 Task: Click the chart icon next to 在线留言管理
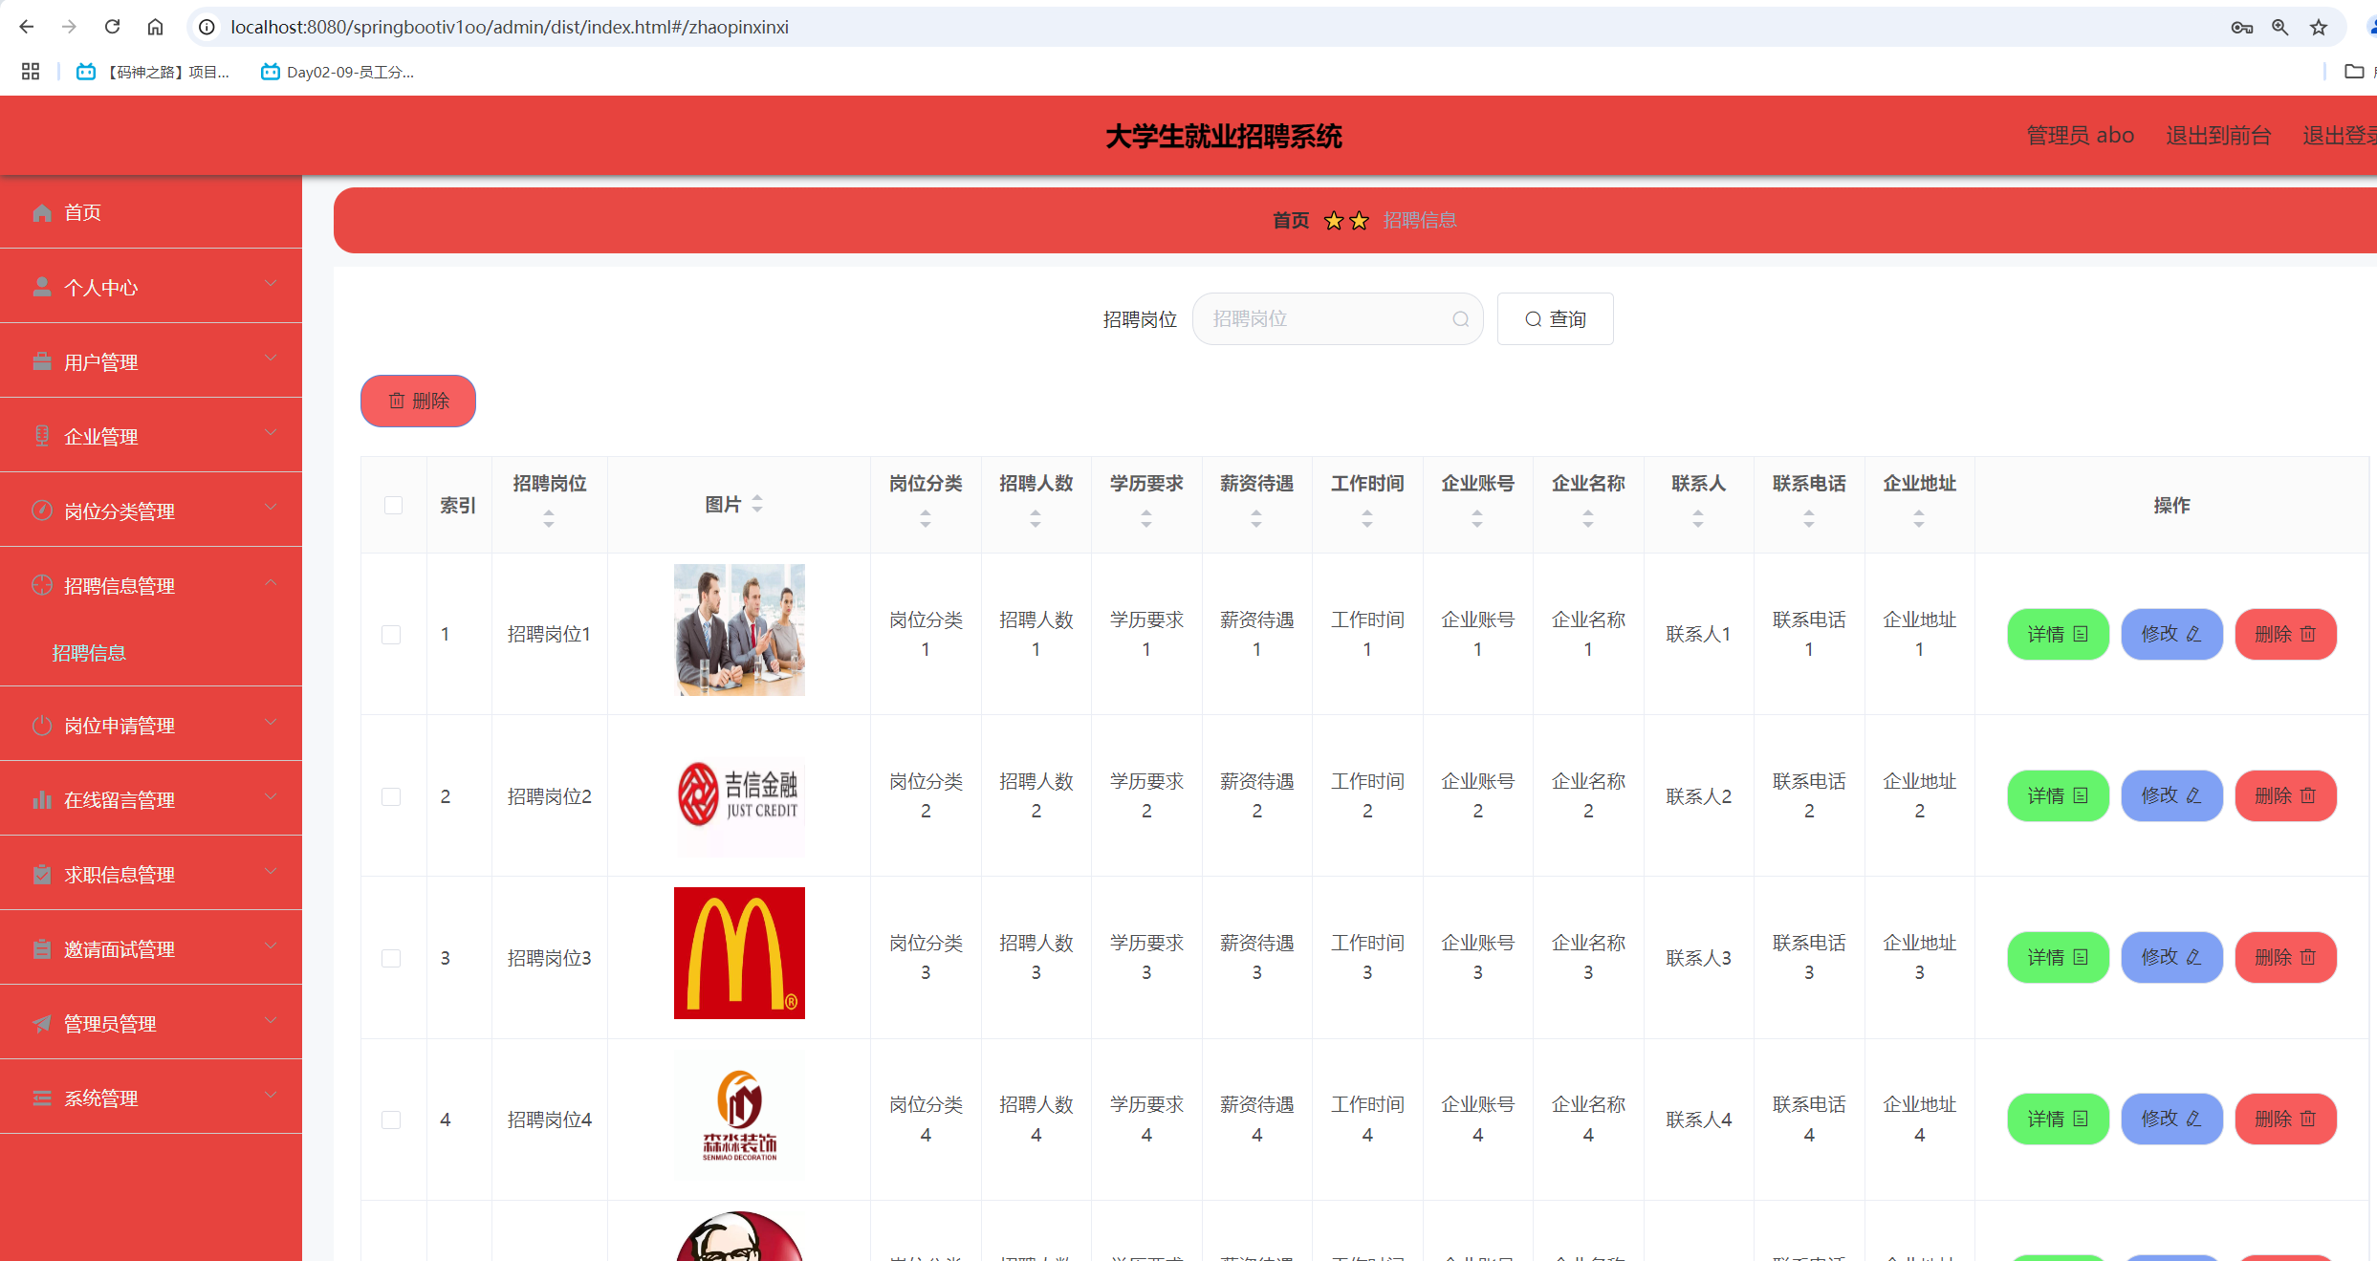pyautogui.click(x=42, y=799)
